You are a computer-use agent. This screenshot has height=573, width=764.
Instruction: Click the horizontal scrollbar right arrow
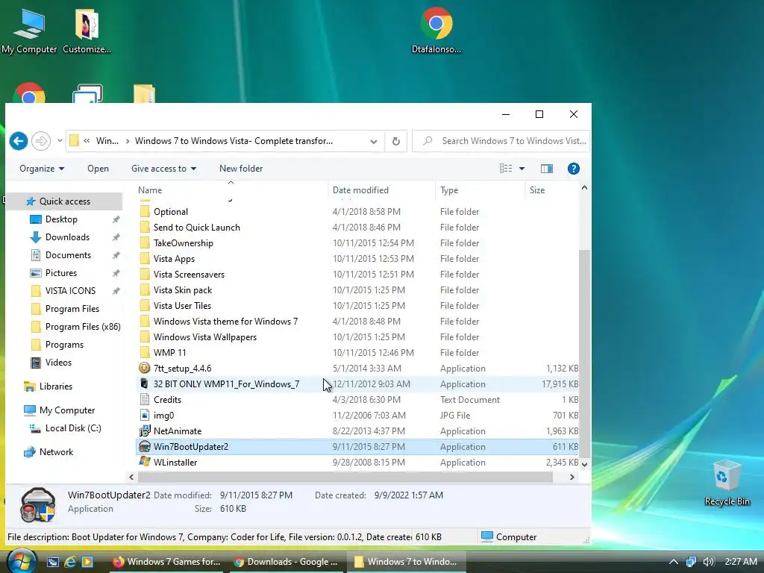(x=572, y=477)
